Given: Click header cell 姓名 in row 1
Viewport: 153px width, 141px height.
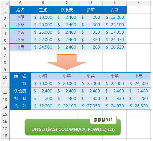Looking at the screenshot, I should click(x=20, y=10).
